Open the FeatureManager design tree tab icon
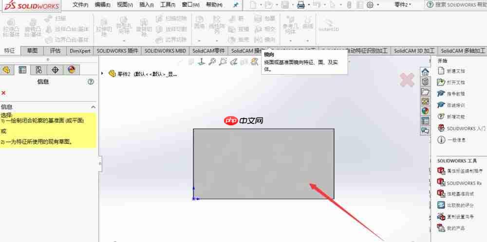Image resolution: width=487 pixels, height=242 pixels. [6, 70]
